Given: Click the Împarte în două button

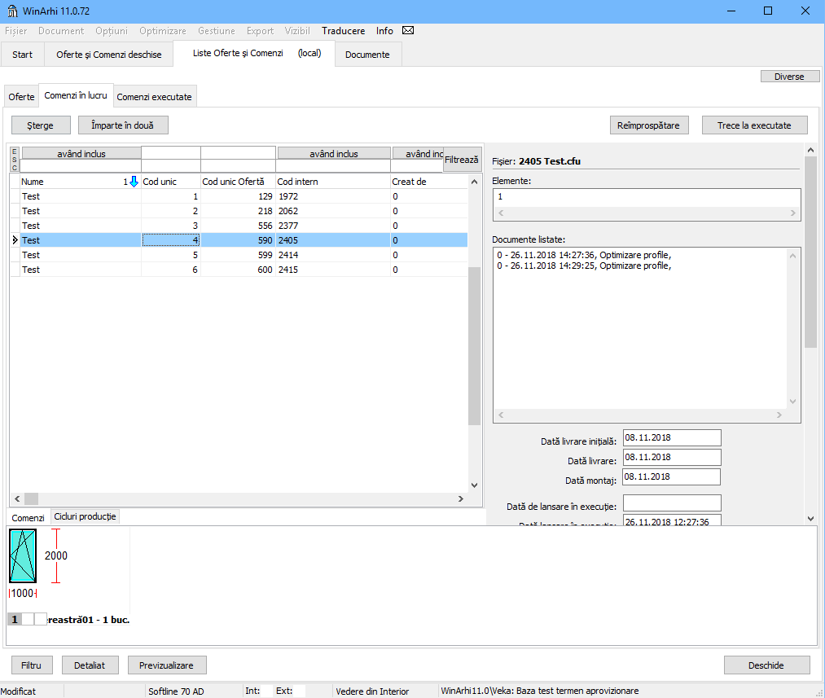Looking at the screenshot, I should coord(123,125).
